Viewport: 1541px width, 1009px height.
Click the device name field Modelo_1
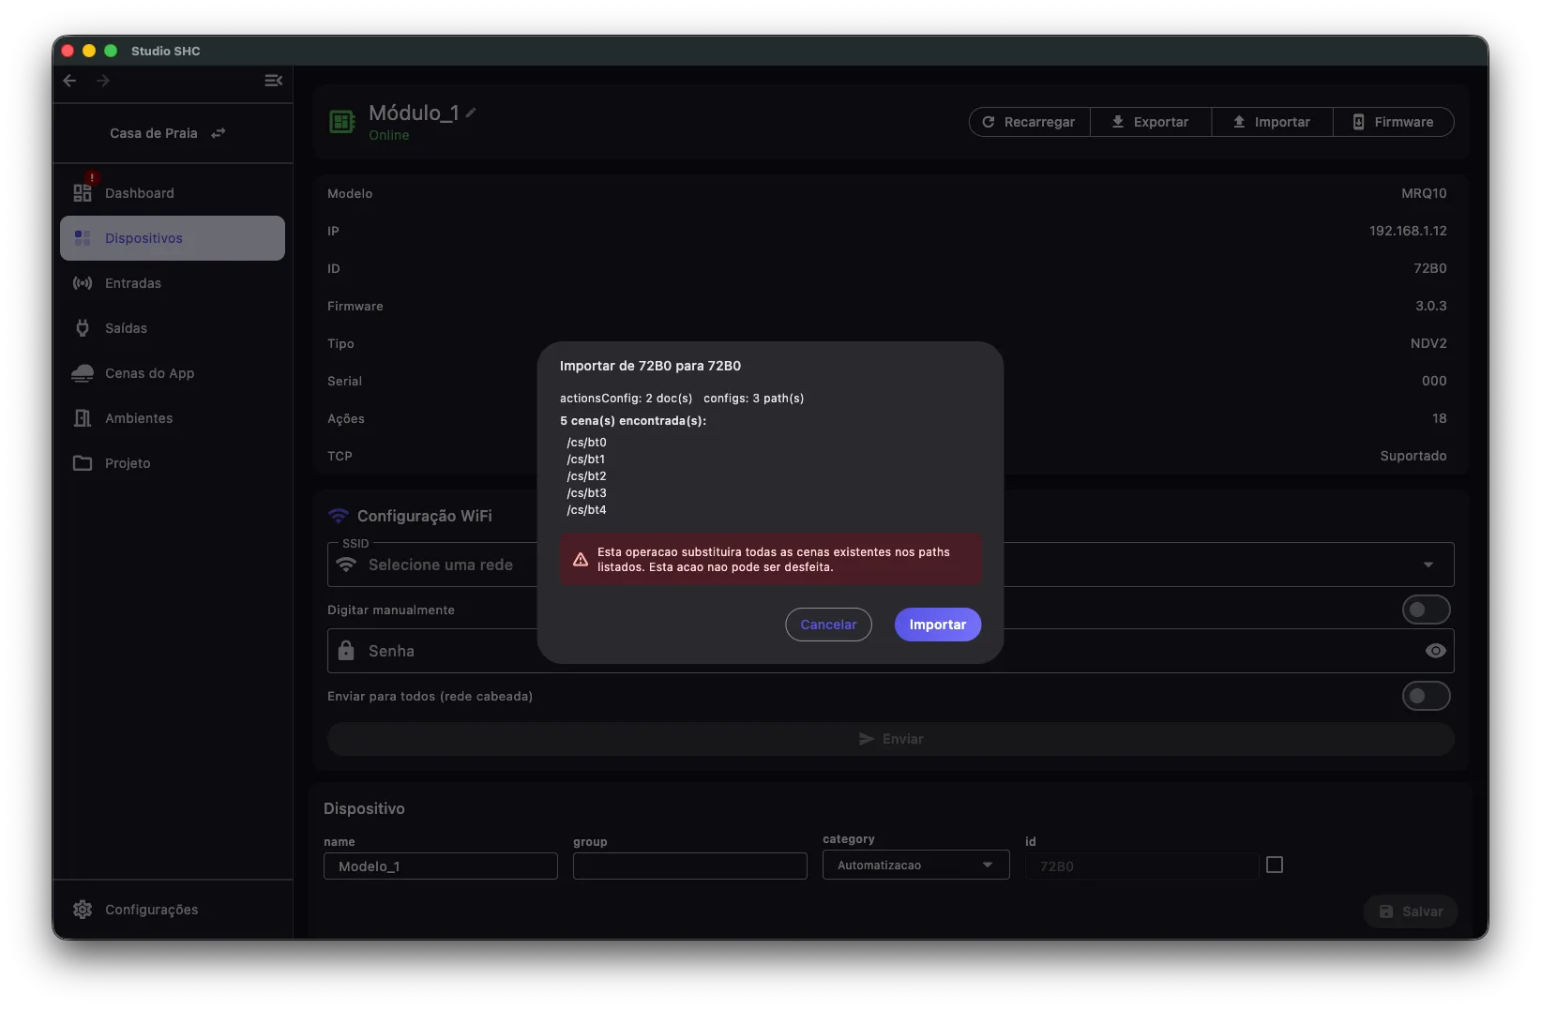pyautogui.click(x=441, y=866)
